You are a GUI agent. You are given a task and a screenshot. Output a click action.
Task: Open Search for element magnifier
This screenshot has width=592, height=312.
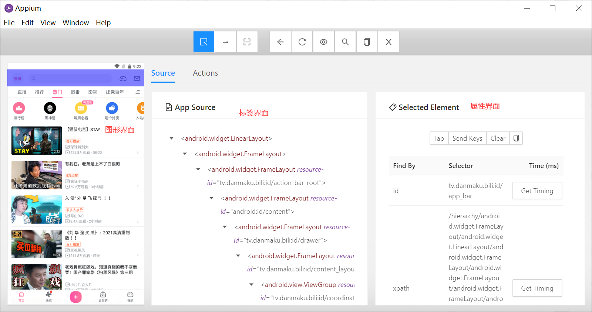point(345,42)
